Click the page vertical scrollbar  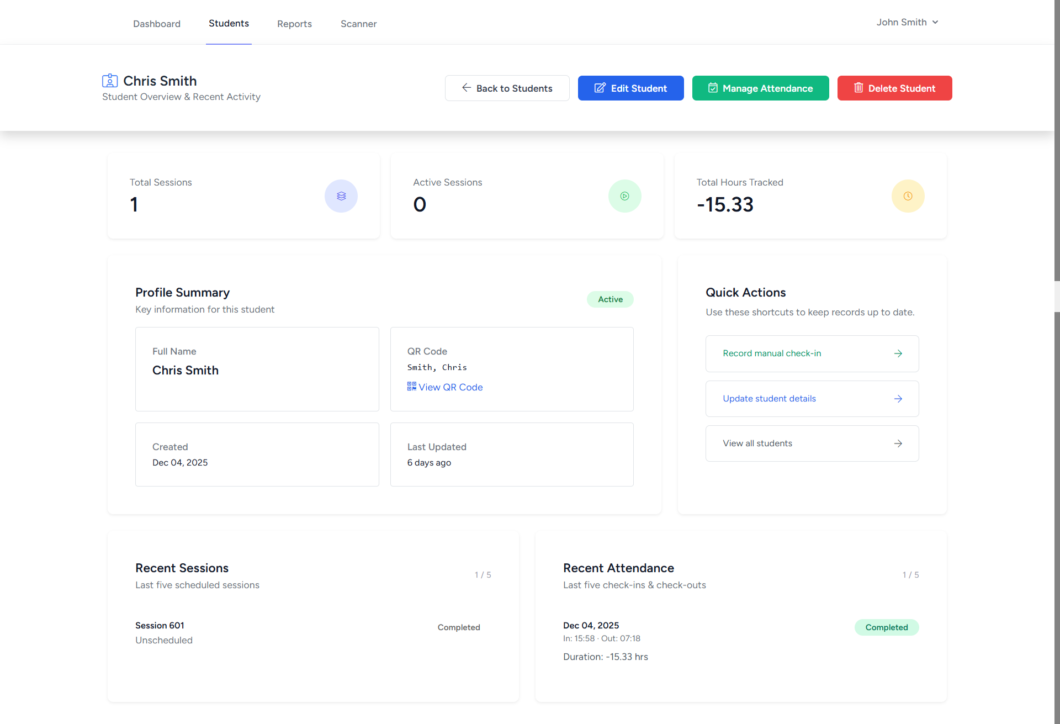(1057, 166)
